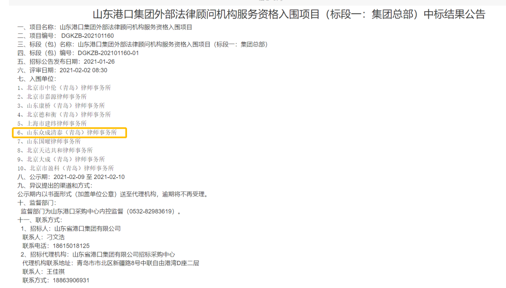This screenshot has height=288, width=506.
Task: Select the section code DGKZB-202101160-01 text
Action: pos(108,53)
